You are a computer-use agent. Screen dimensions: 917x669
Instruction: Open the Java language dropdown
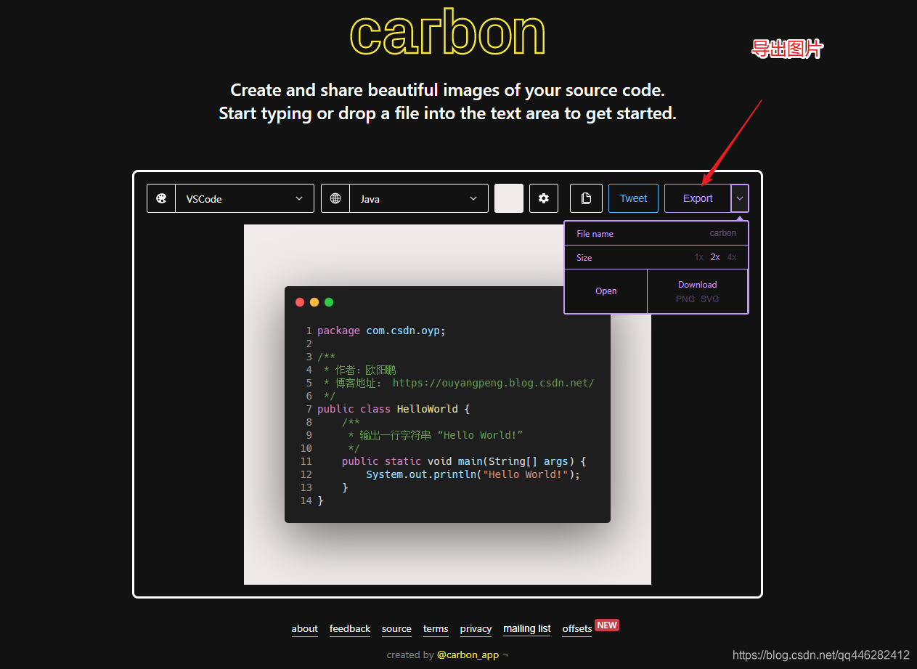(x=418, y=198)
